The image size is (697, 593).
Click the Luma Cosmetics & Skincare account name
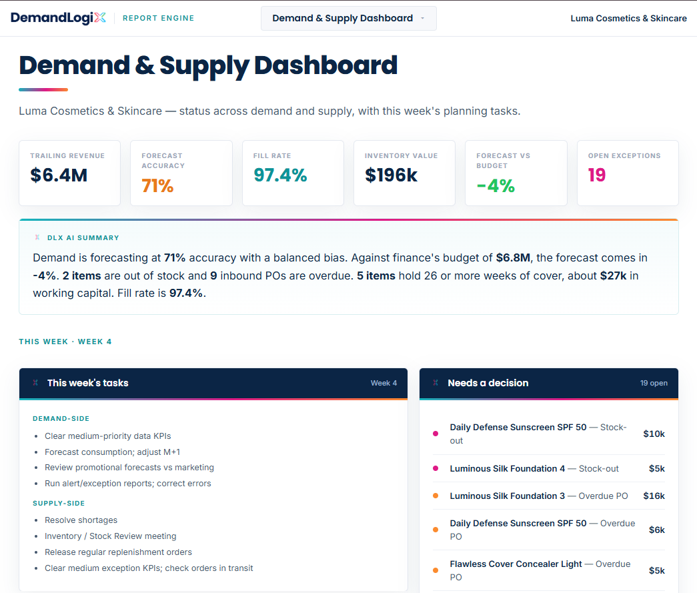pyautogui.click(x=628, y=18)
